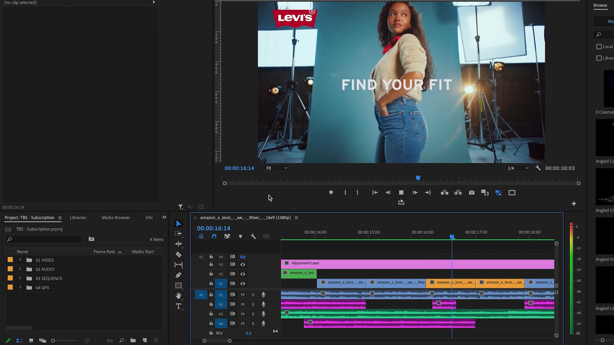Viewport: 614px width, 345px height.
Task: Export a frame with camera icon
Action: [472, 193]
